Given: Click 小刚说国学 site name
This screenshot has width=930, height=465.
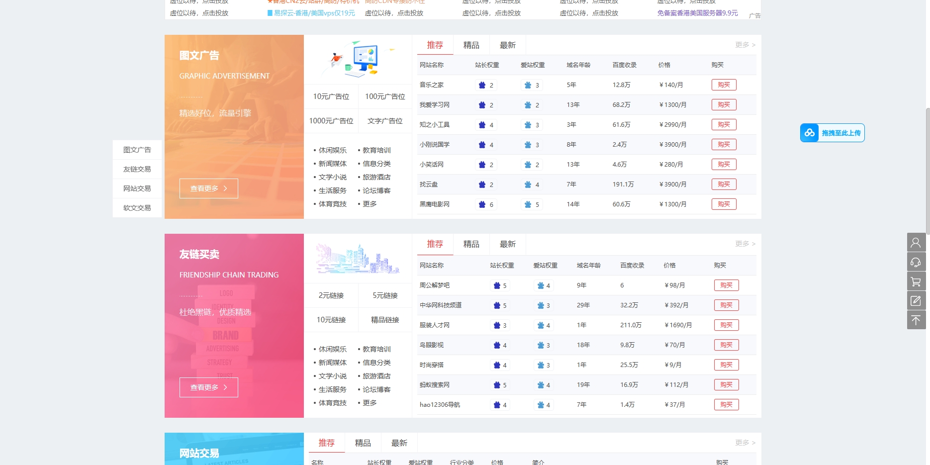Looking at the screenshot, I should (435, 145).
